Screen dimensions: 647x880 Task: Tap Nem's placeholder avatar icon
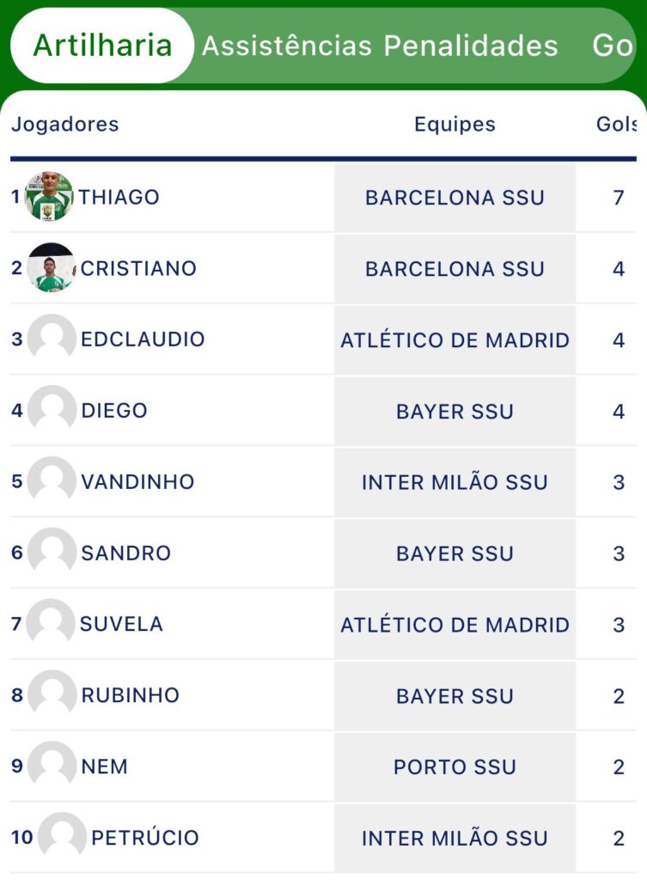[x=52, y=766]
